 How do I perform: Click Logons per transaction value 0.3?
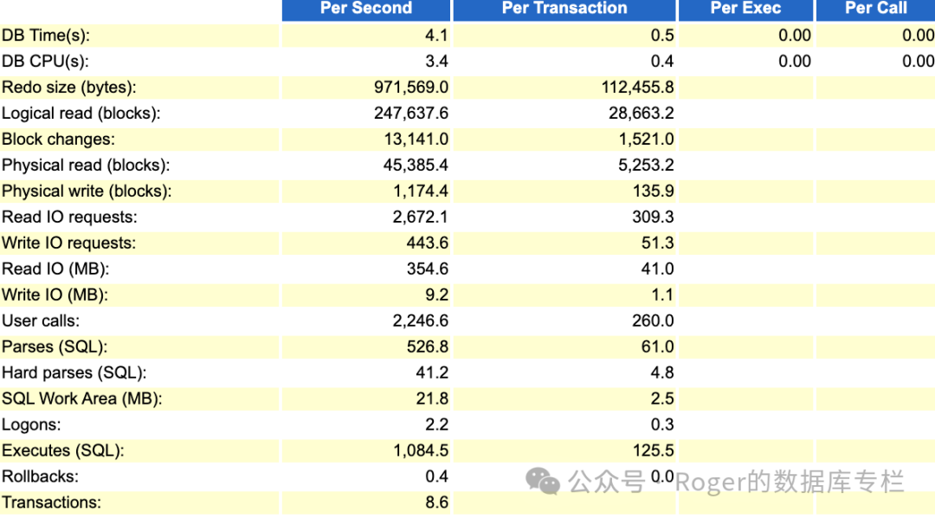662,425
